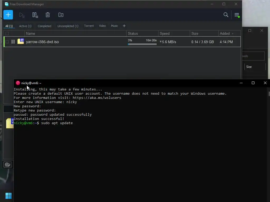
Task: Click the Move to folder icon
Action: coord(61,15)
